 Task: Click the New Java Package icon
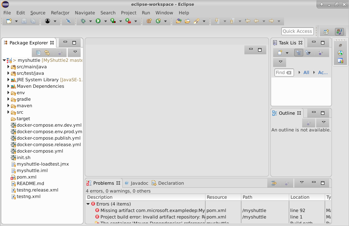(149, 21)
